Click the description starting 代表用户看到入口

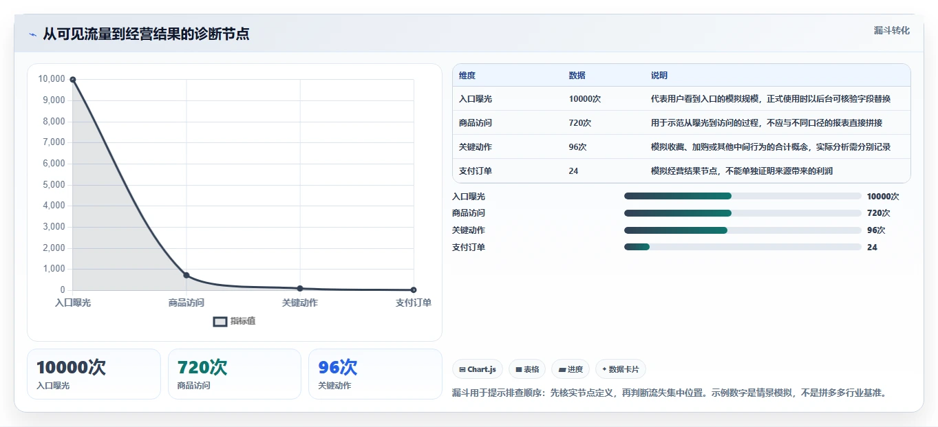(771, 99)
